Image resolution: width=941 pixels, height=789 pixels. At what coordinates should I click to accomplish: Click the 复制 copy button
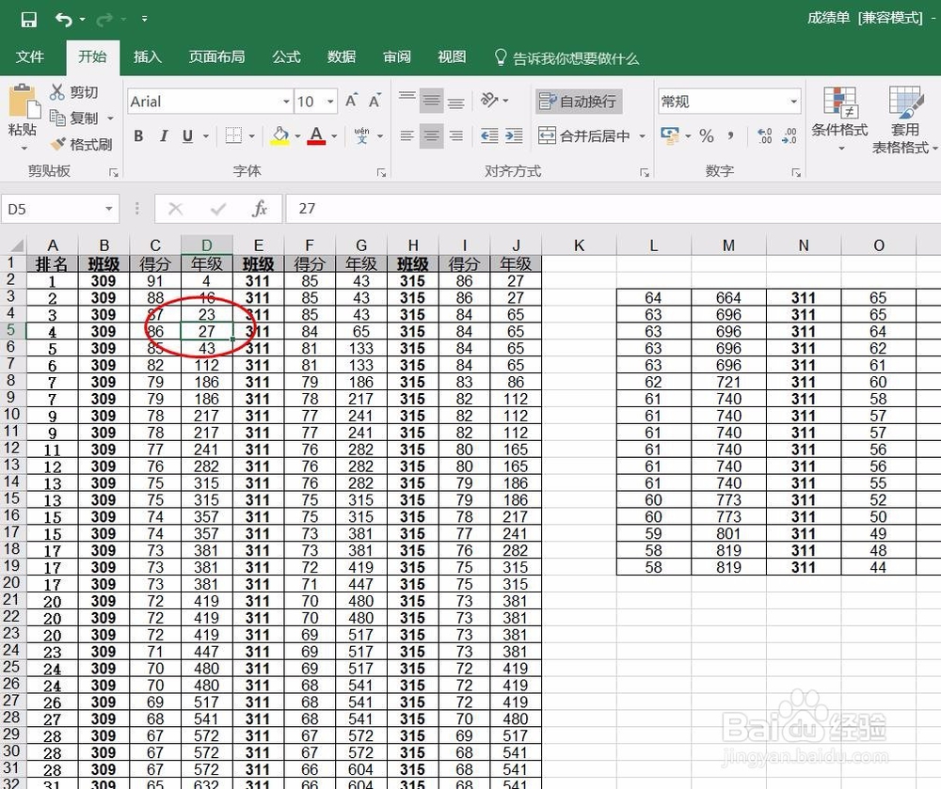80,118
